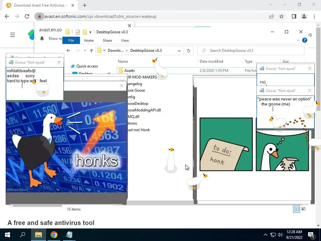Image resolution: width=321 pixels, height=241 pixels.
Task: Sort by Date modified column
Action: [x=211, y=61]
